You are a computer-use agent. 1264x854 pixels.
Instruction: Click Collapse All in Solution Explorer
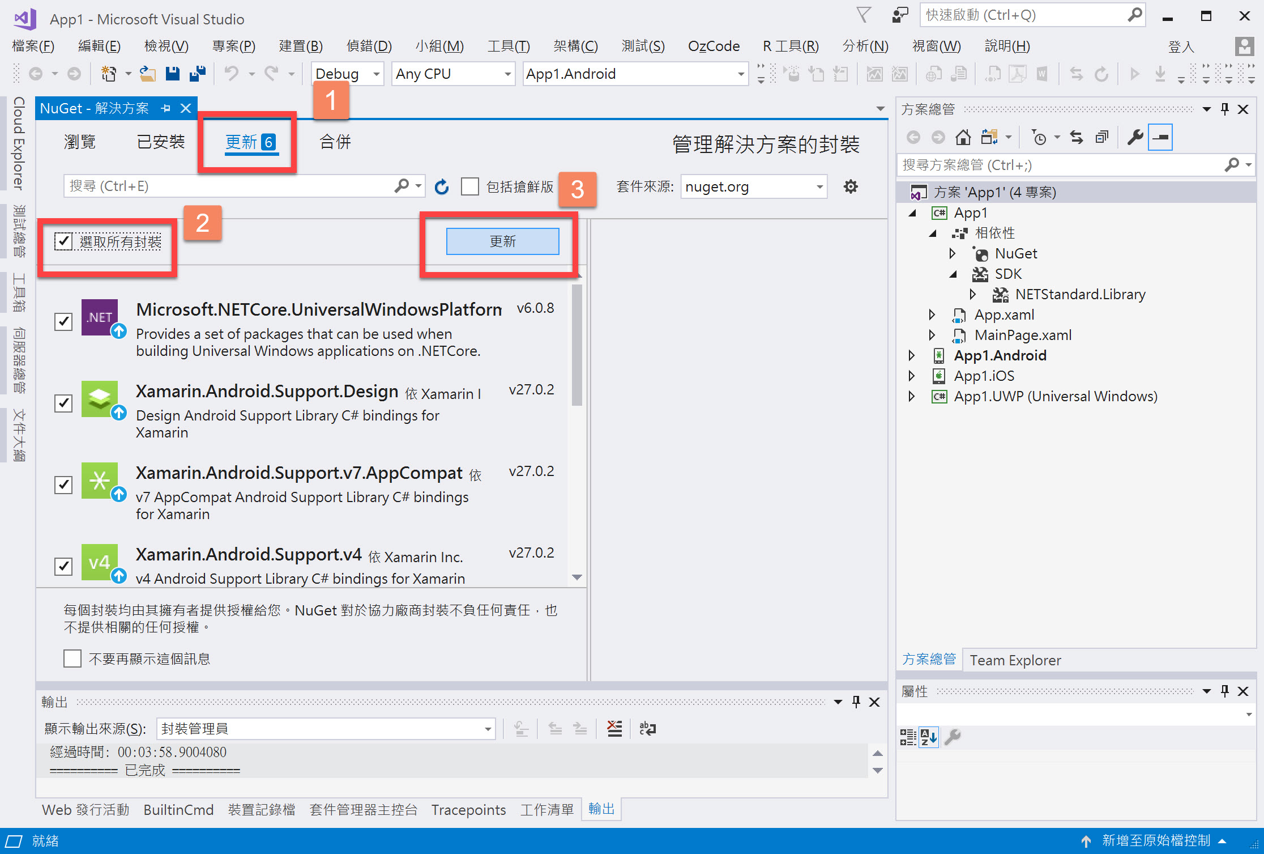(1102, 137)
